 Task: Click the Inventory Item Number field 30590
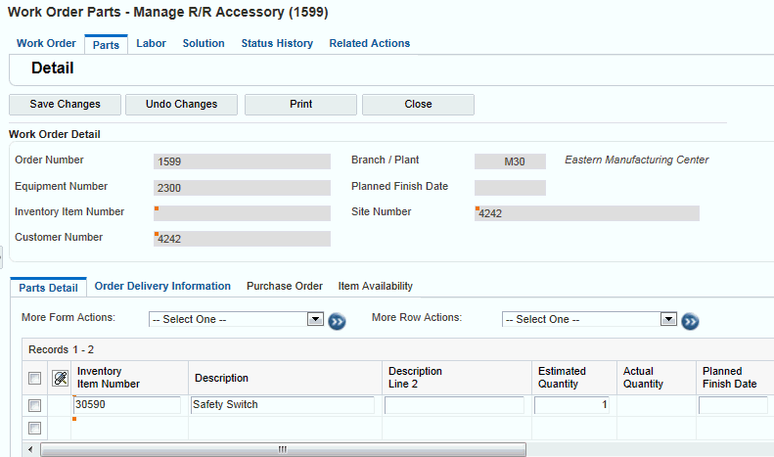[127, 404]
